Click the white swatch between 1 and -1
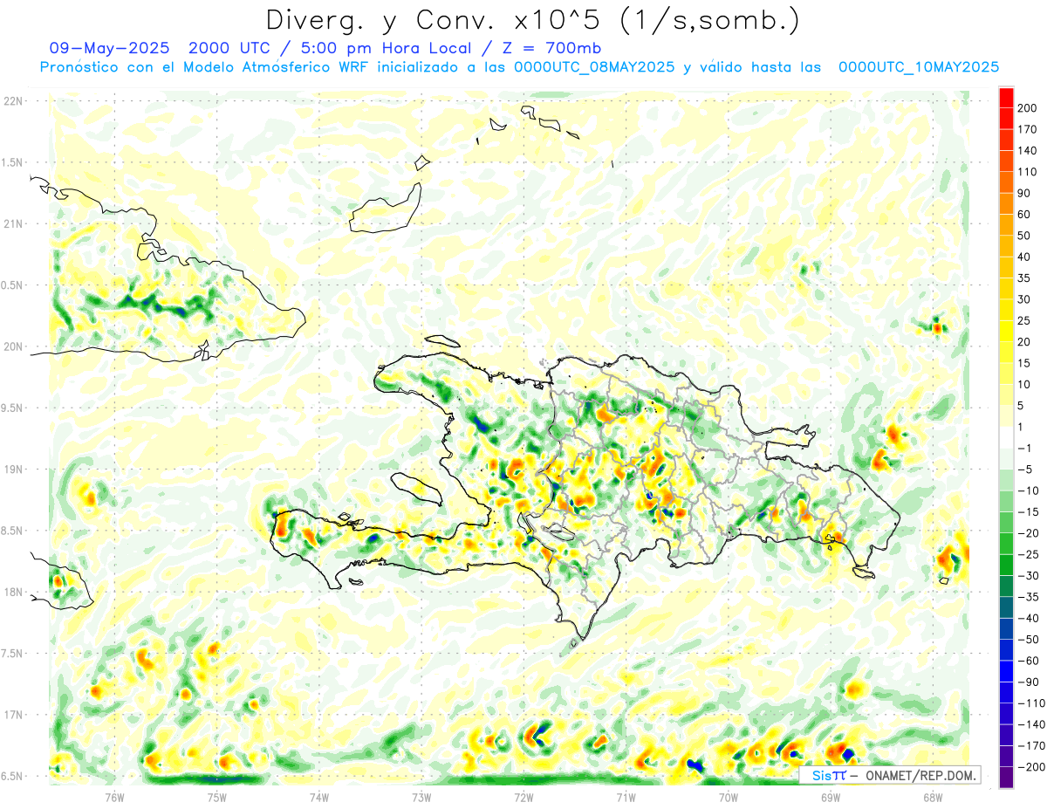1047x809 pixels. coord(1006,437)
